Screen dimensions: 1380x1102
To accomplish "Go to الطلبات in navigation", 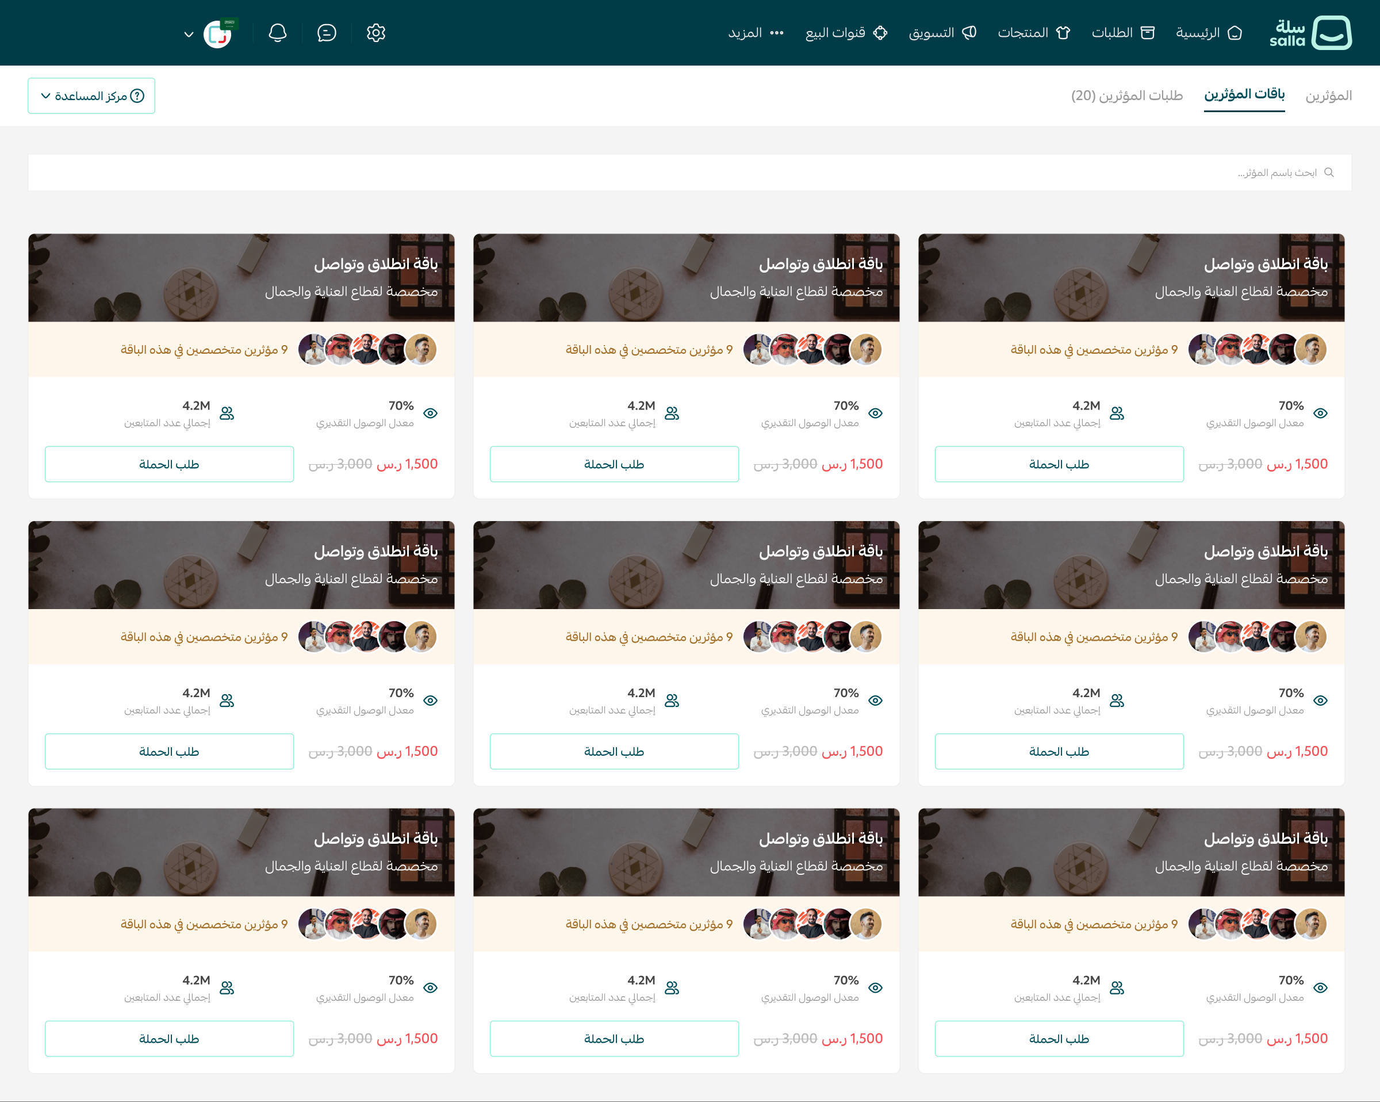I will coord(1123,33).
